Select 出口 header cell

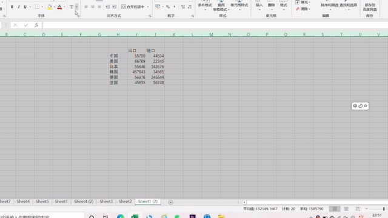click(x=136, y=51)
